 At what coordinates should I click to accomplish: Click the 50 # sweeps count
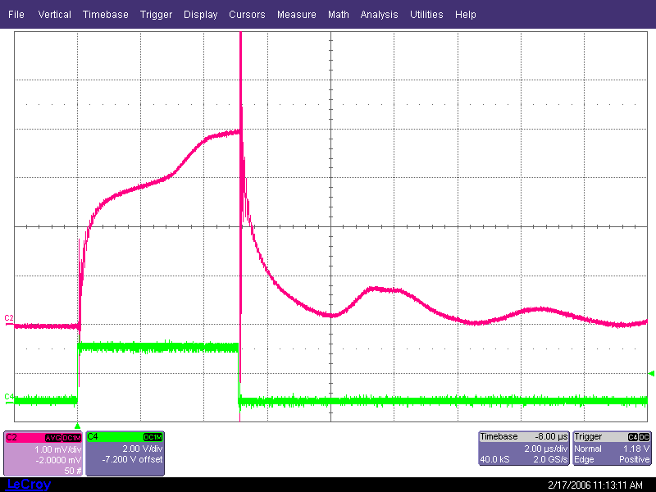point(73,471)
